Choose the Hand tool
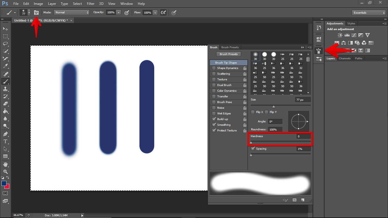 5,164
